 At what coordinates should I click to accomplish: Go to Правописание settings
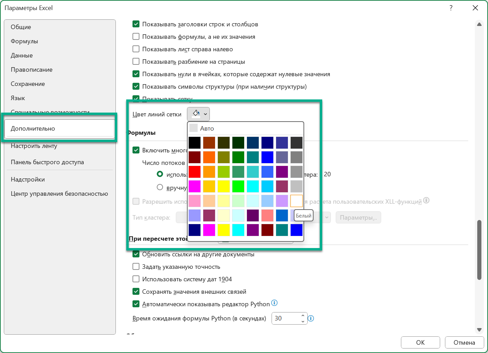pos(60,70)
